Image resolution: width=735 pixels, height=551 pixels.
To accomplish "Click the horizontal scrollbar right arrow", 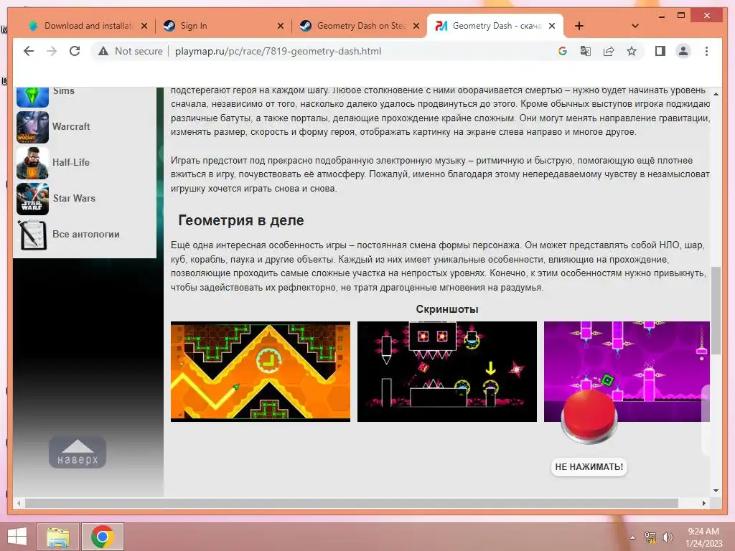I will click(703, 503).
